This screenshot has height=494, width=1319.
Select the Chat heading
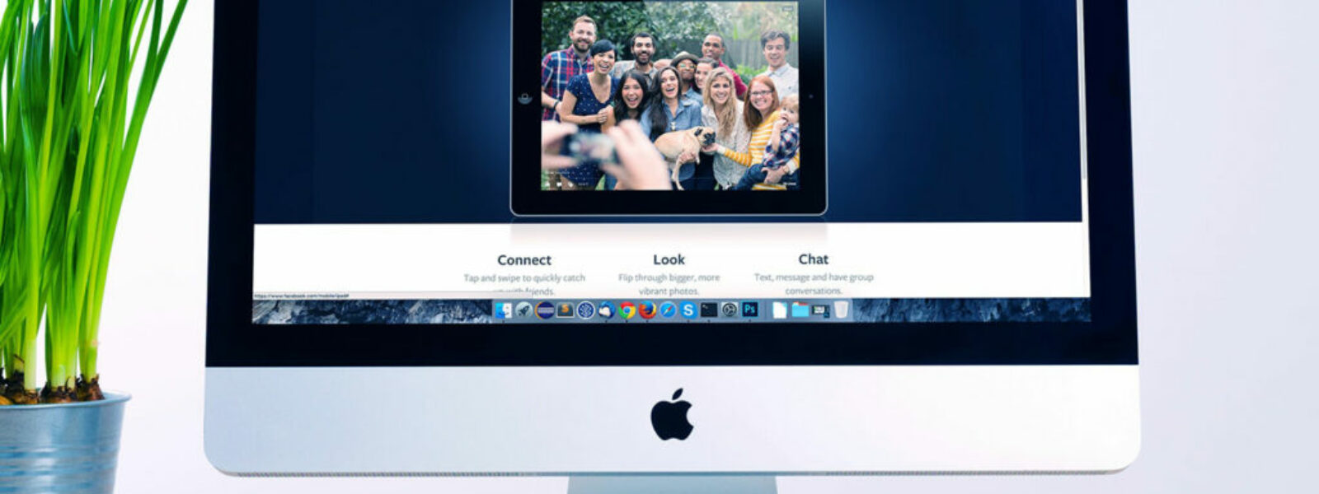[x=813, y=259]
